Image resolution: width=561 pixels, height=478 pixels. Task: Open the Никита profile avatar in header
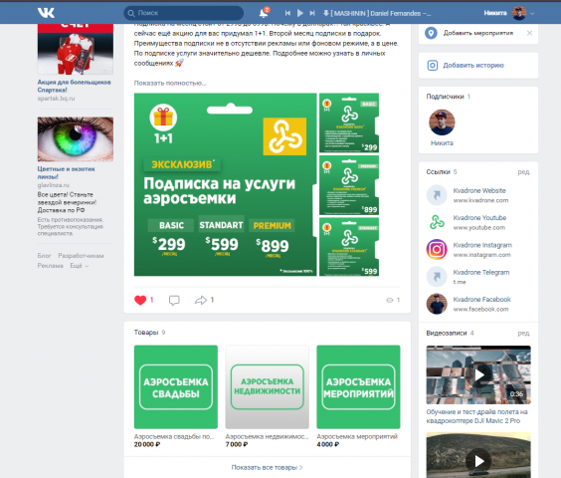(519, 13)
